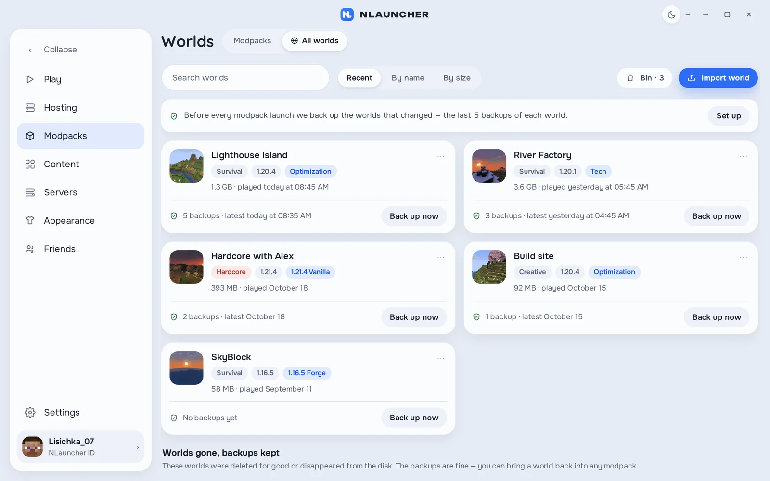Click SkyBlock world thumbnail
The image size is (770, 481).
coord(186,368)
